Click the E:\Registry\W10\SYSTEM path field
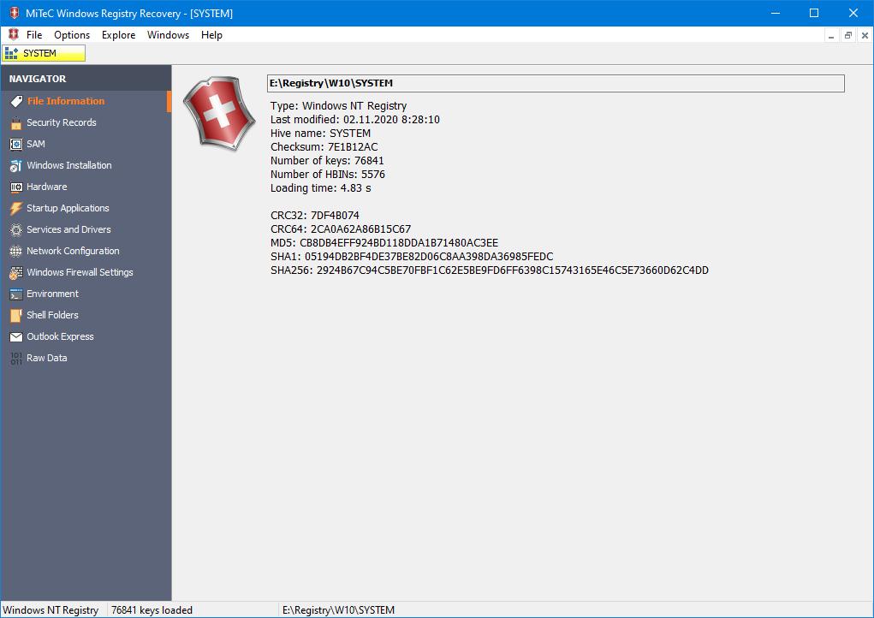The width and height of the screenshot is (874, 618). point(556,83)
